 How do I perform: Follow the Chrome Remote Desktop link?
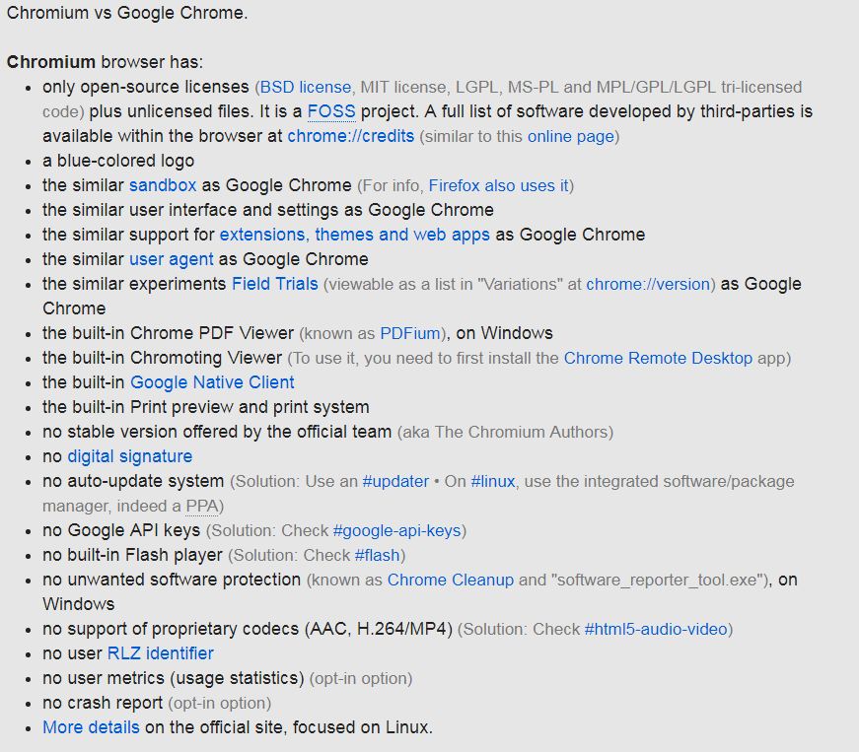(x=658, y=358)
